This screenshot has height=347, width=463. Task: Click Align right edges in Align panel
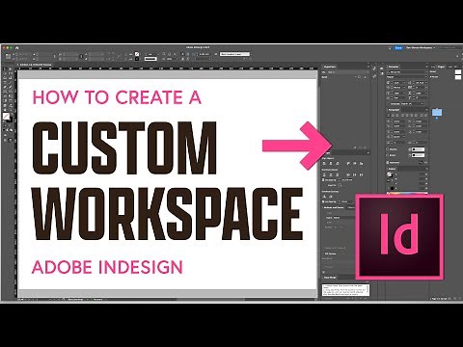(x=337, y=164)
